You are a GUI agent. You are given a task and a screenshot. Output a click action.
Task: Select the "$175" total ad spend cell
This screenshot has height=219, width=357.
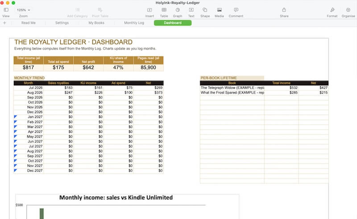click(x=58, y=67)
